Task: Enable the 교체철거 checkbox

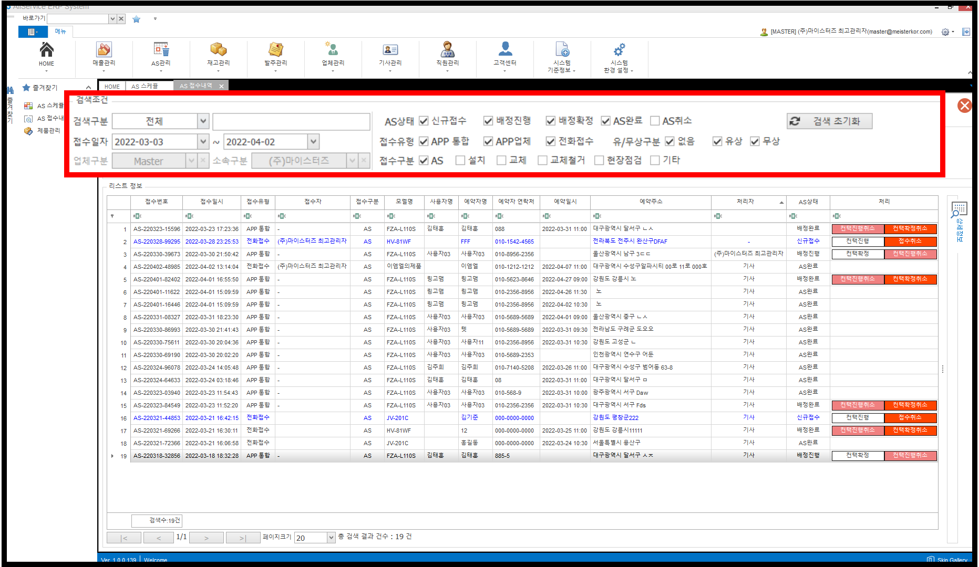Action: (543, 160)
